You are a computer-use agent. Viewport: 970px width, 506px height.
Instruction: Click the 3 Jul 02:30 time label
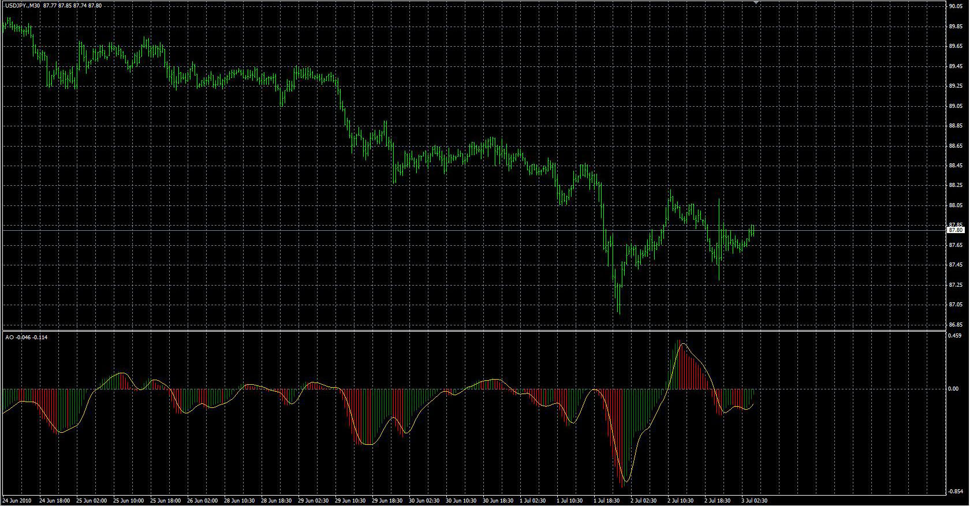[x=755, y=501]
